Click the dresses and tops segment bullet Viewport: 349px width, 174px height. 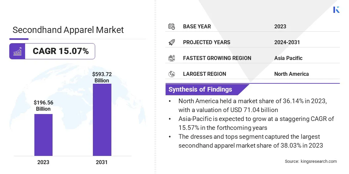tap(250, 141)
